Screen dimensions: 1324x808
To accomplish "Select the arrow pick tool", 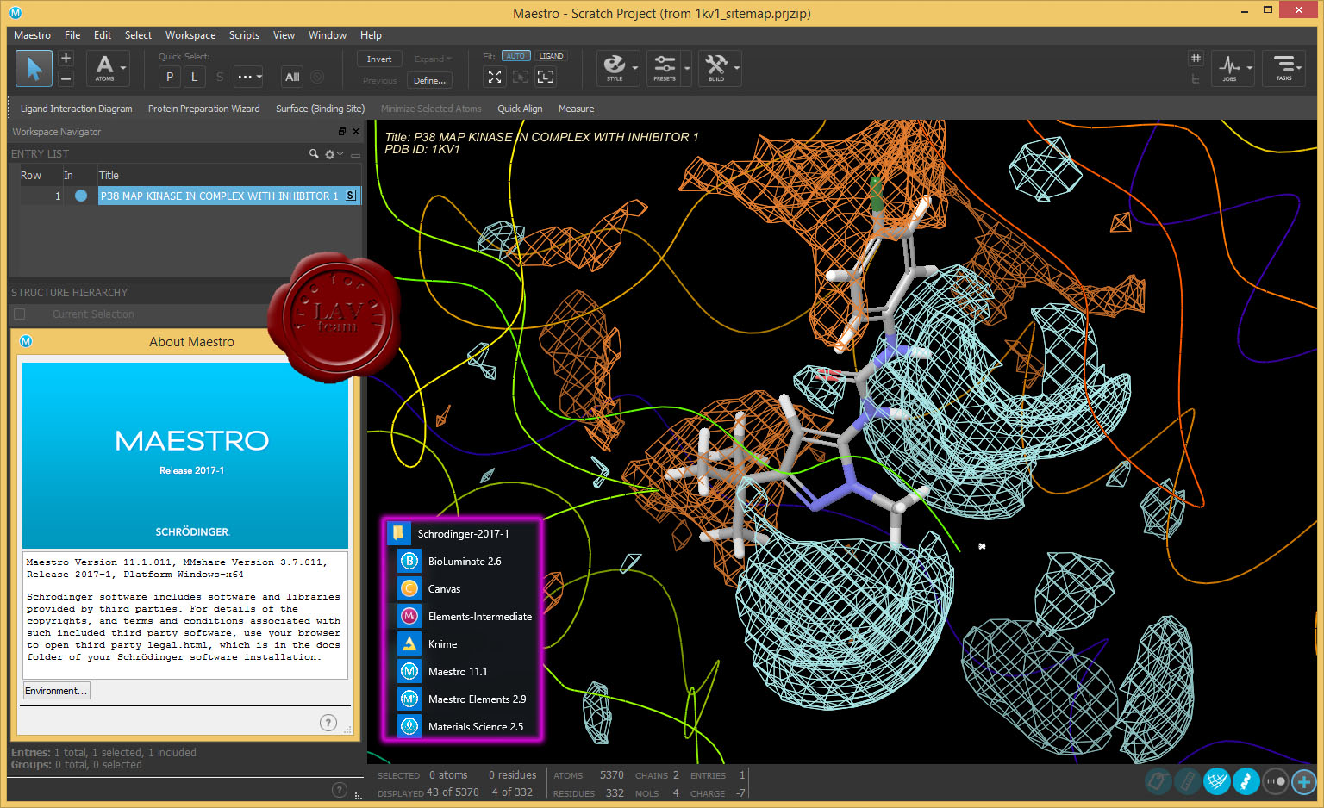I will pos(34,68).
